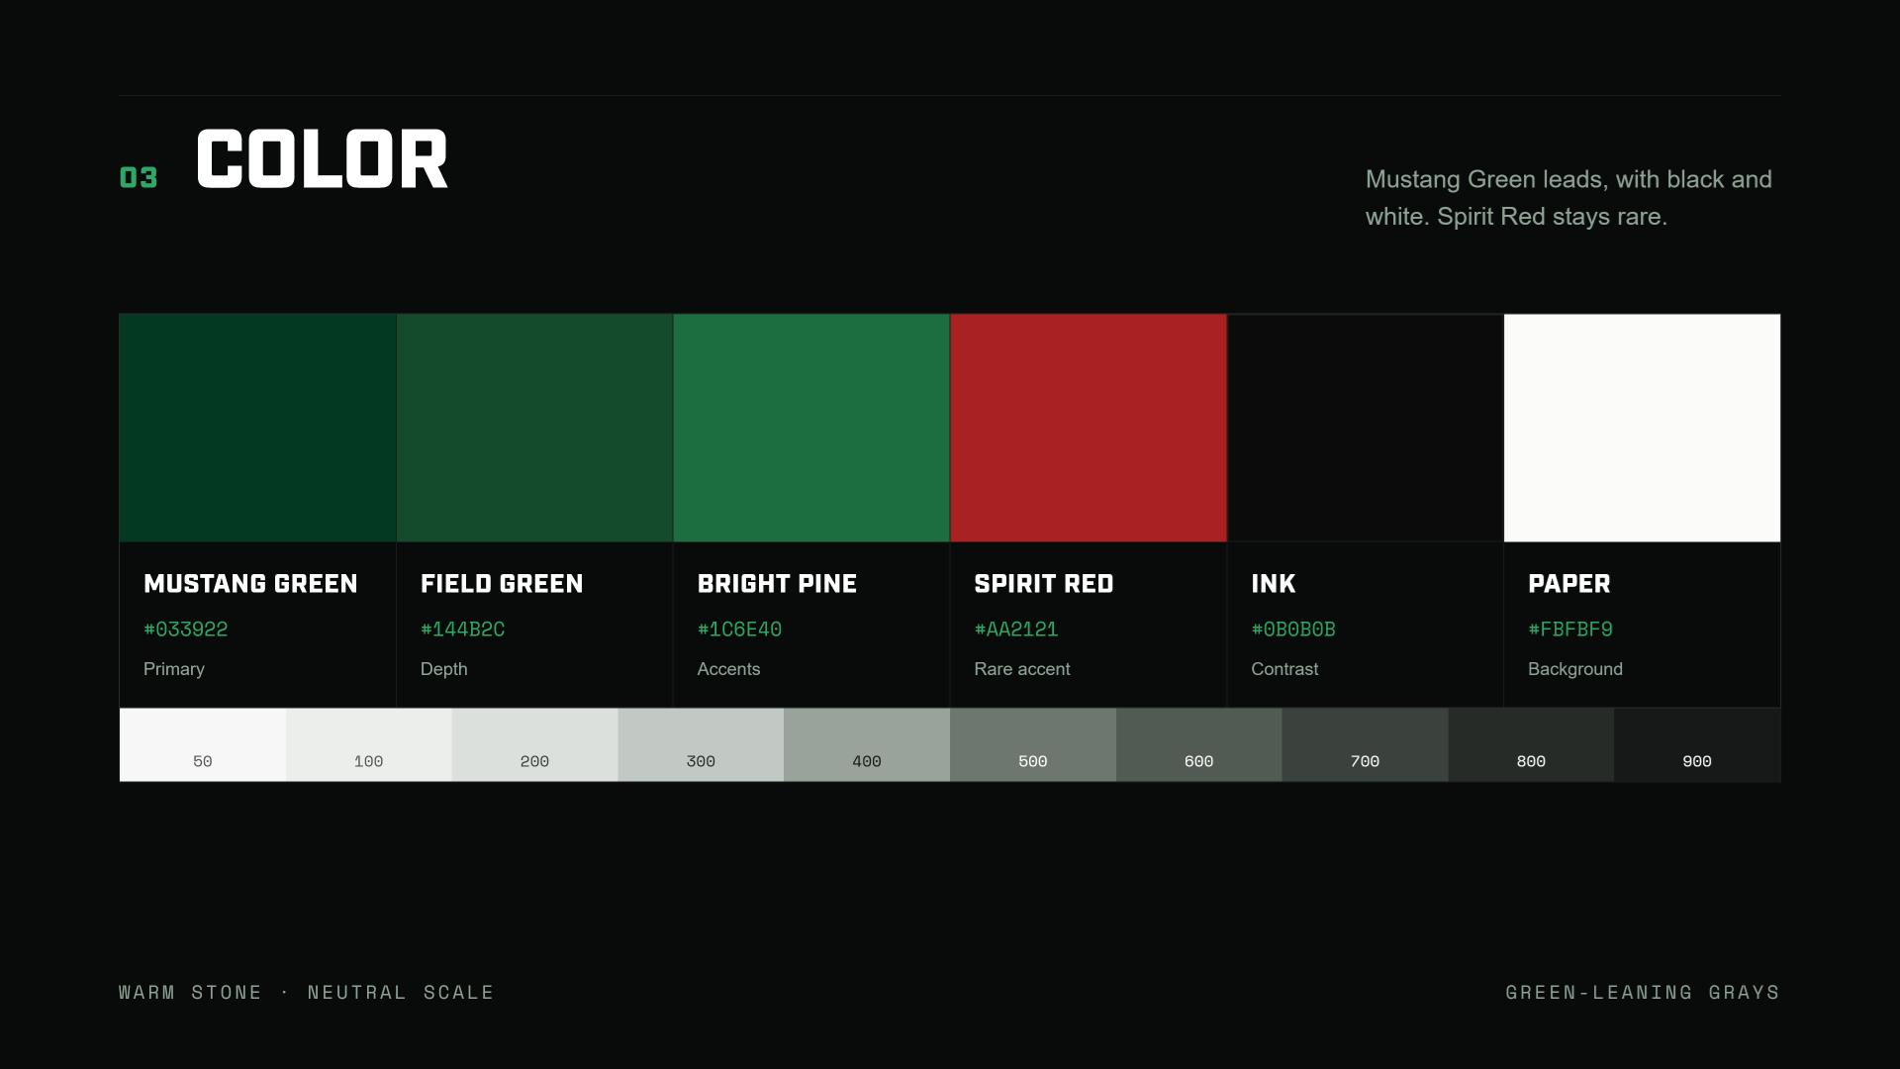Click the hex code #1C6E40
Viewport: 1900px width, 1069px height.
(x=740, y=630)
